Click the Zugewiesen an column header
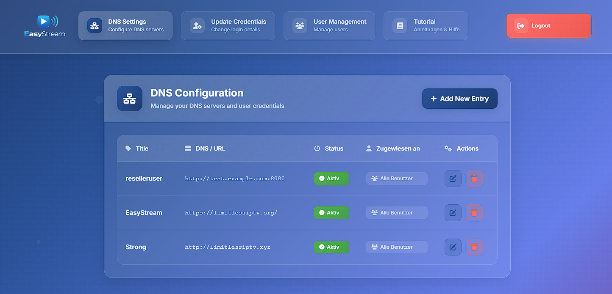 coord(393,148)
